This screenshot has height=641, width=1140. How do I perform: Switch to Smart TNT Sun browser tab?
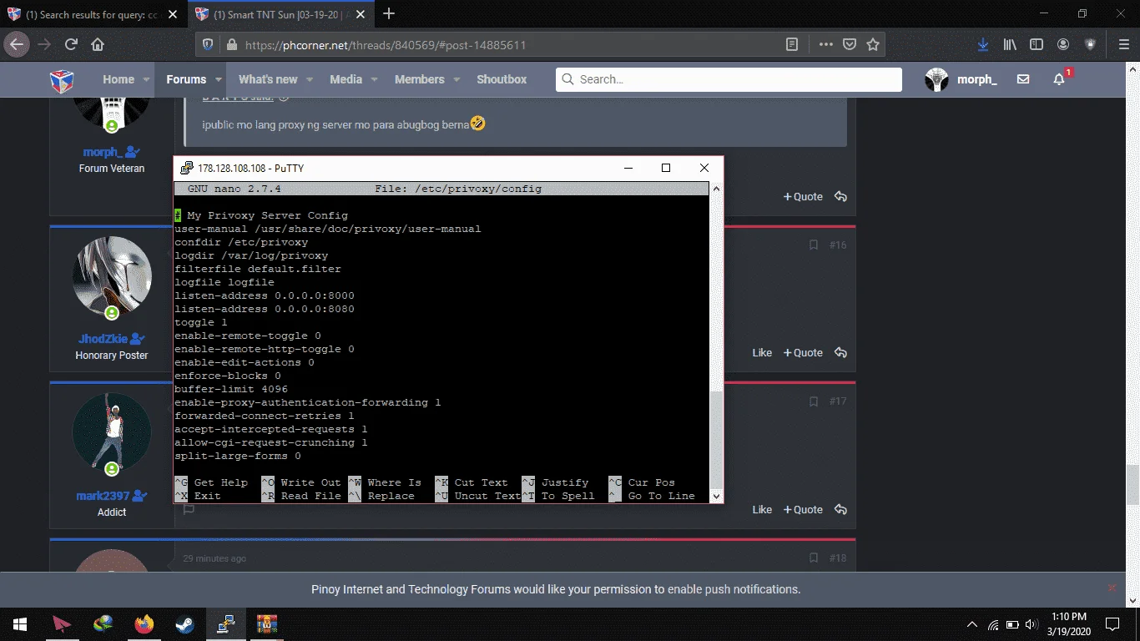coord(282,14)
